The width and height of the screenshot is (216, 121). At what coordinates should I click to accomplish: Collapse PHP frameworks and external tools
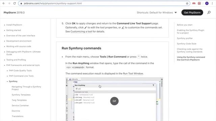click(23, 65)
